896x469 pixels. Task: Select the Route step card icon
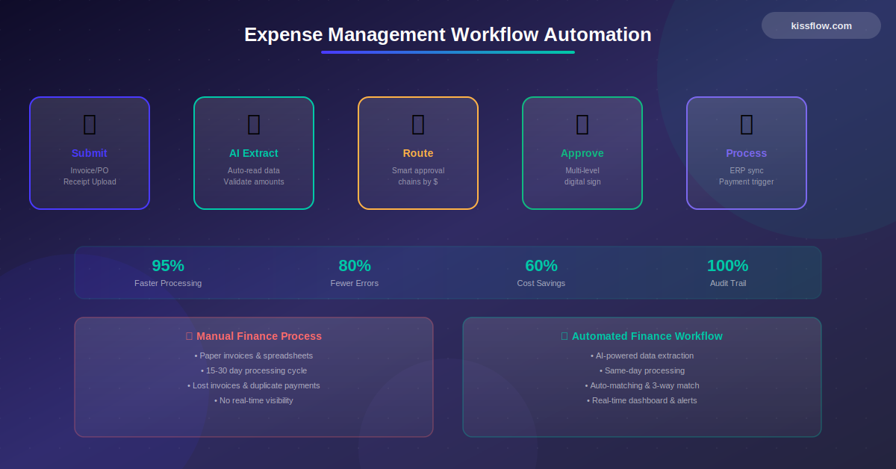tap(418, 124)
